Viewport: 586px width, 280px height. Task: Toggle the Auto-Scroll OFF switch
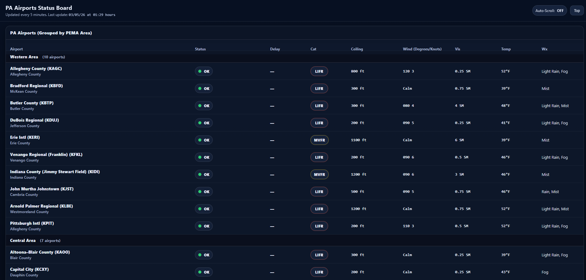point(549,10)
